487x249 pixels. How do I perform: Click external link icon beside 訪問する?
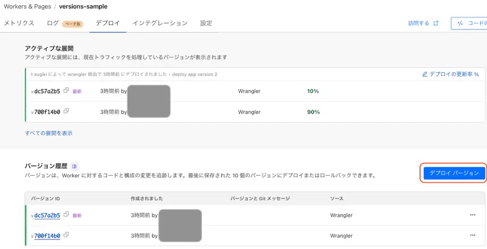436,23
